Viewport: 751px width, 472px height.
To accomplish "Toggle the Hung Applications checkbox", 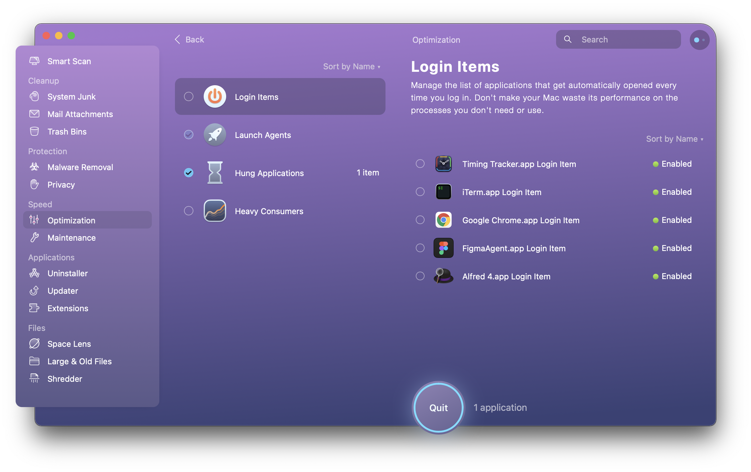I will tap(189, 173).
